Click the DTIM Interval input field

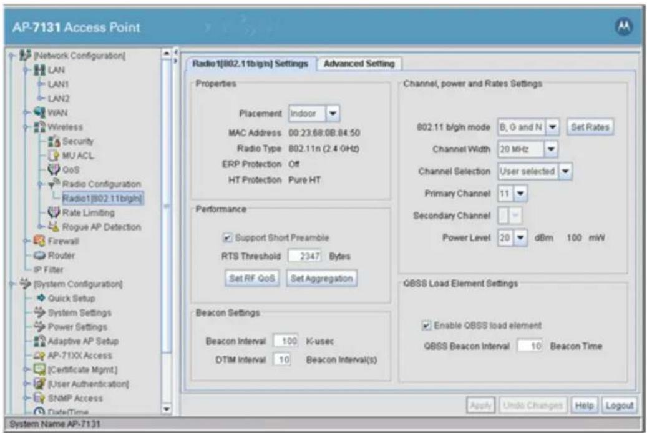pos(282,359)
